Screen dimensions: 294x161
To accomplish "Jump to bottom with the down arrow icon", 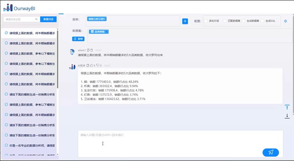I will click(x=287, y=116).
